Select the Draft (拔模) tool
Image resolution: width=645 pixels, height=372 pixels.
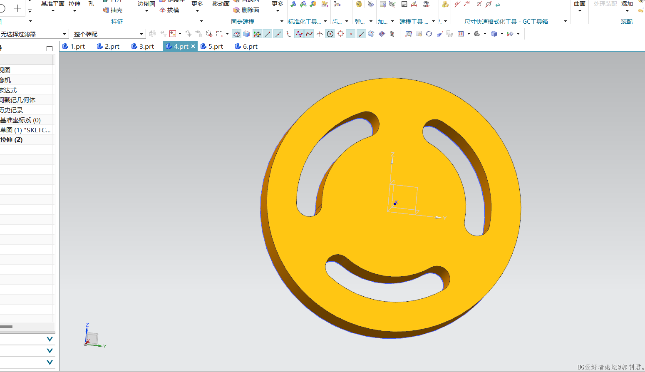169,10
